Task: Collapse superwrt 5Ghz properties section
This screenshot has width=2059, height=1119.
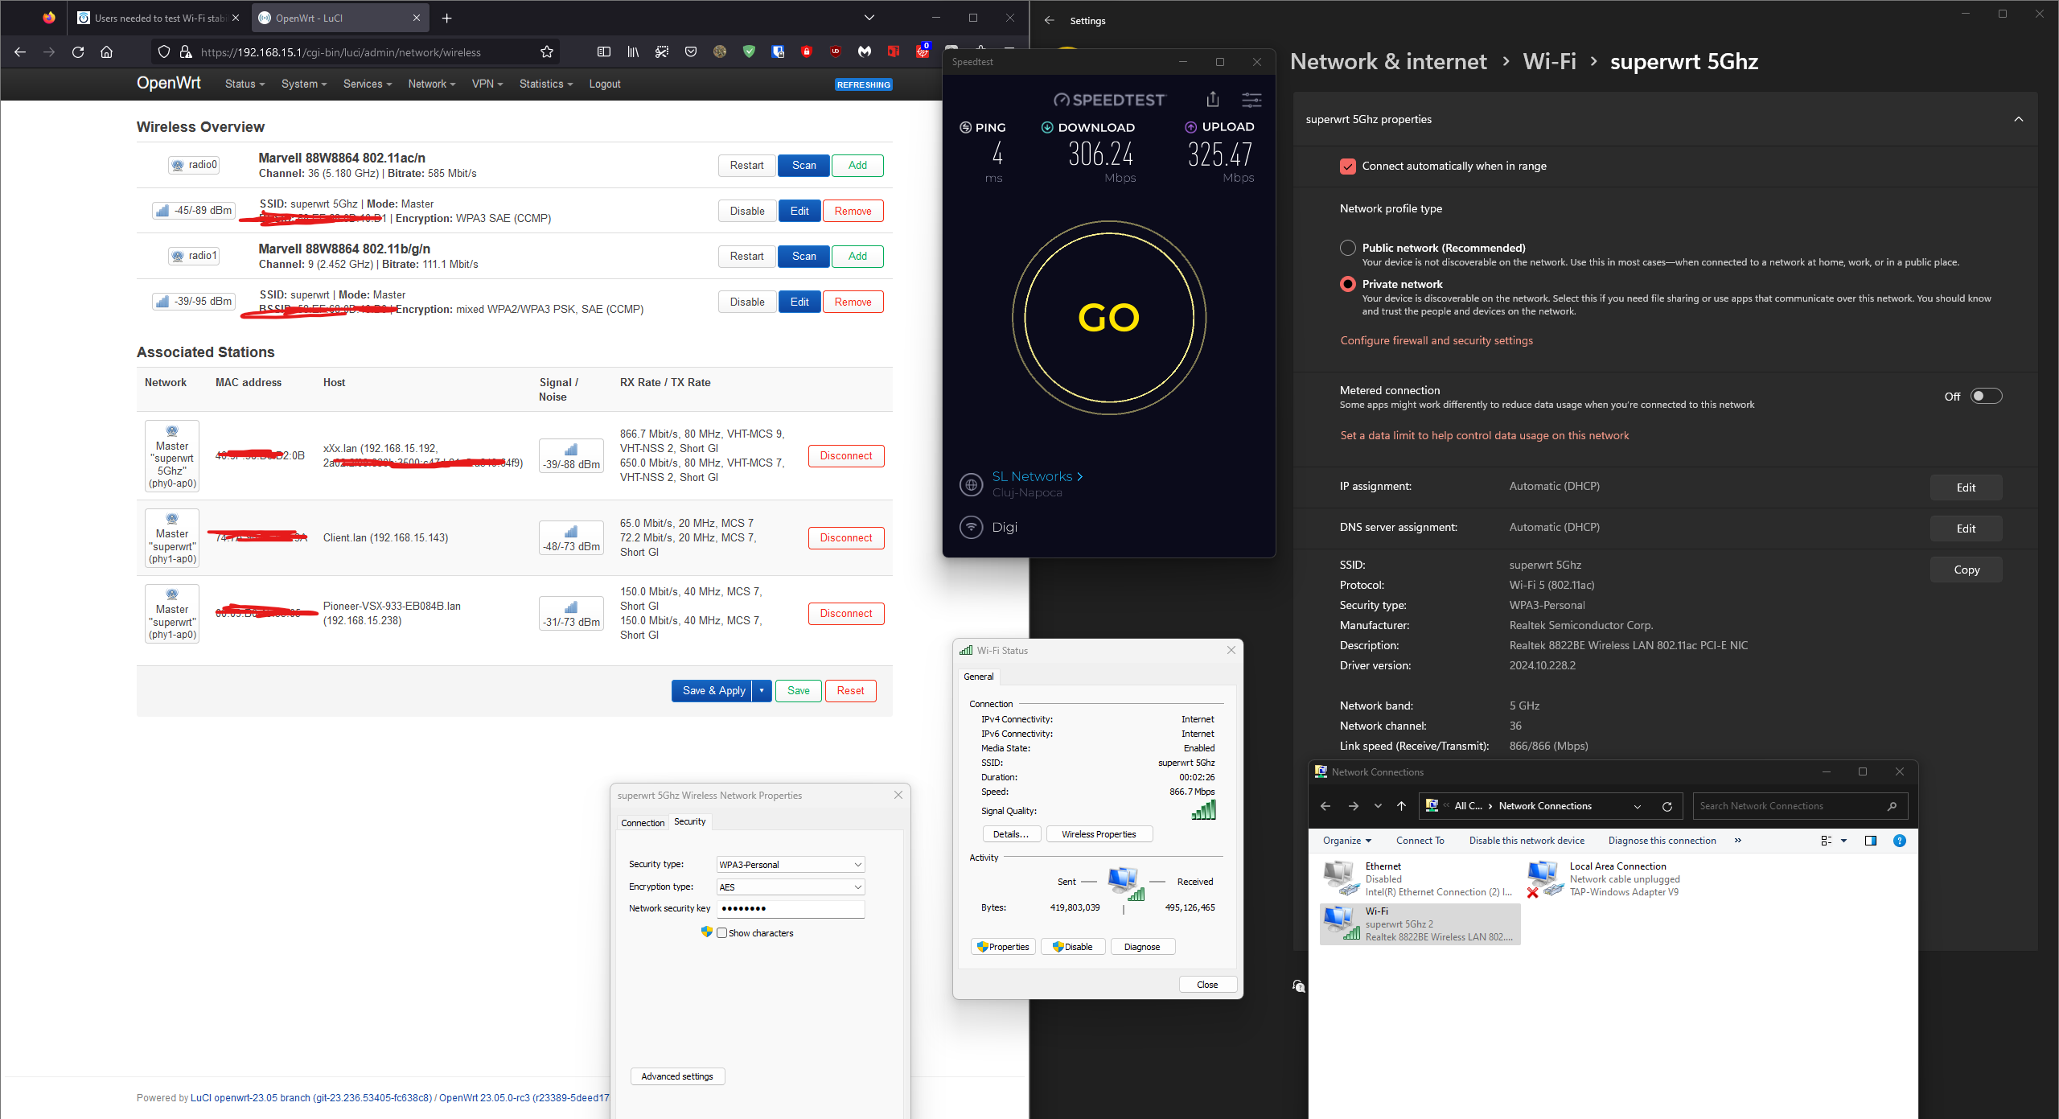Action: 2019,119
